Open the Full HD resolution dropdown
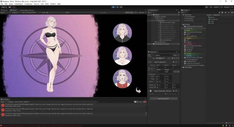 [x=31, y=13]
